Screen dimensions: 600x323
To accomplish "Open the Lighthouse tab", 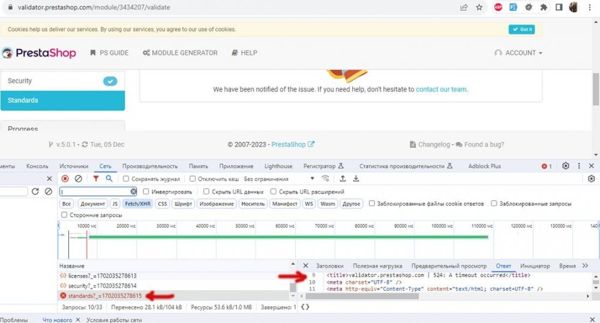I will click(278, 166).
